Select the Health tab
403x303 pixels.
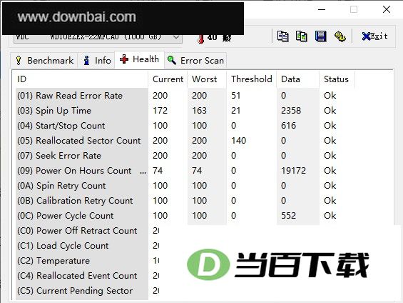tap(139, 59)
